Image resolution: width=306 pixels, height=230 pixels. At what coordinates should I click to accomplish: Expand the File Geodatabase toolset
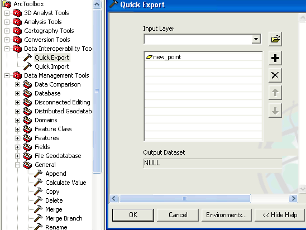[x=17, y=156]
